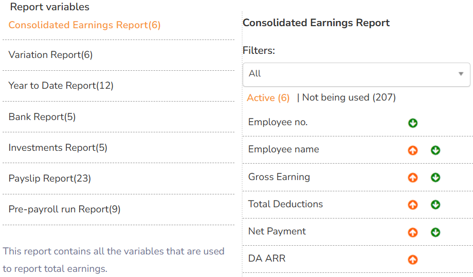Open the Year to Date Report(12)

tap(61, 86)
